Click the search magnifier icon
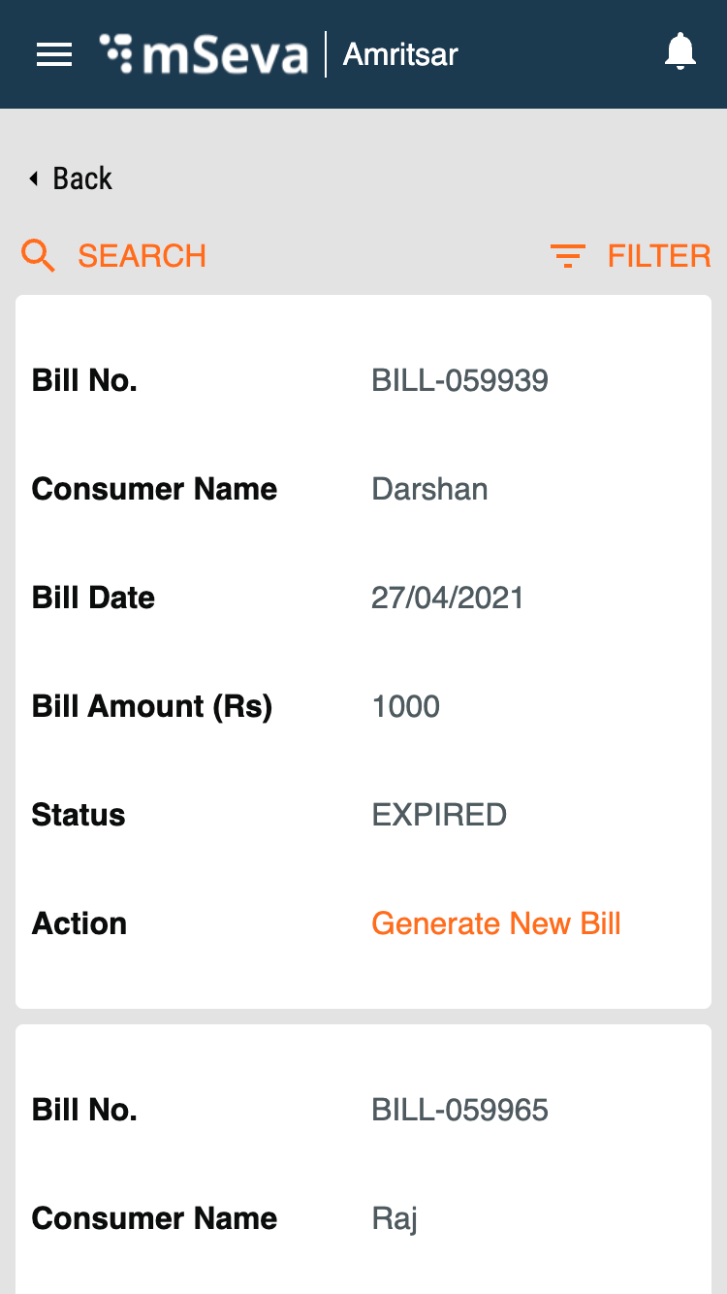This screenshot has width=727, height=1294. tap(39, 256)
